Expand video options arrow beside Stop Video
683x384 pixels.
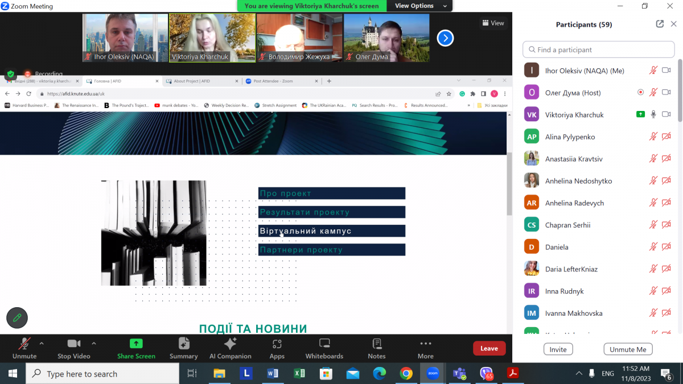(x=94, y=343)
